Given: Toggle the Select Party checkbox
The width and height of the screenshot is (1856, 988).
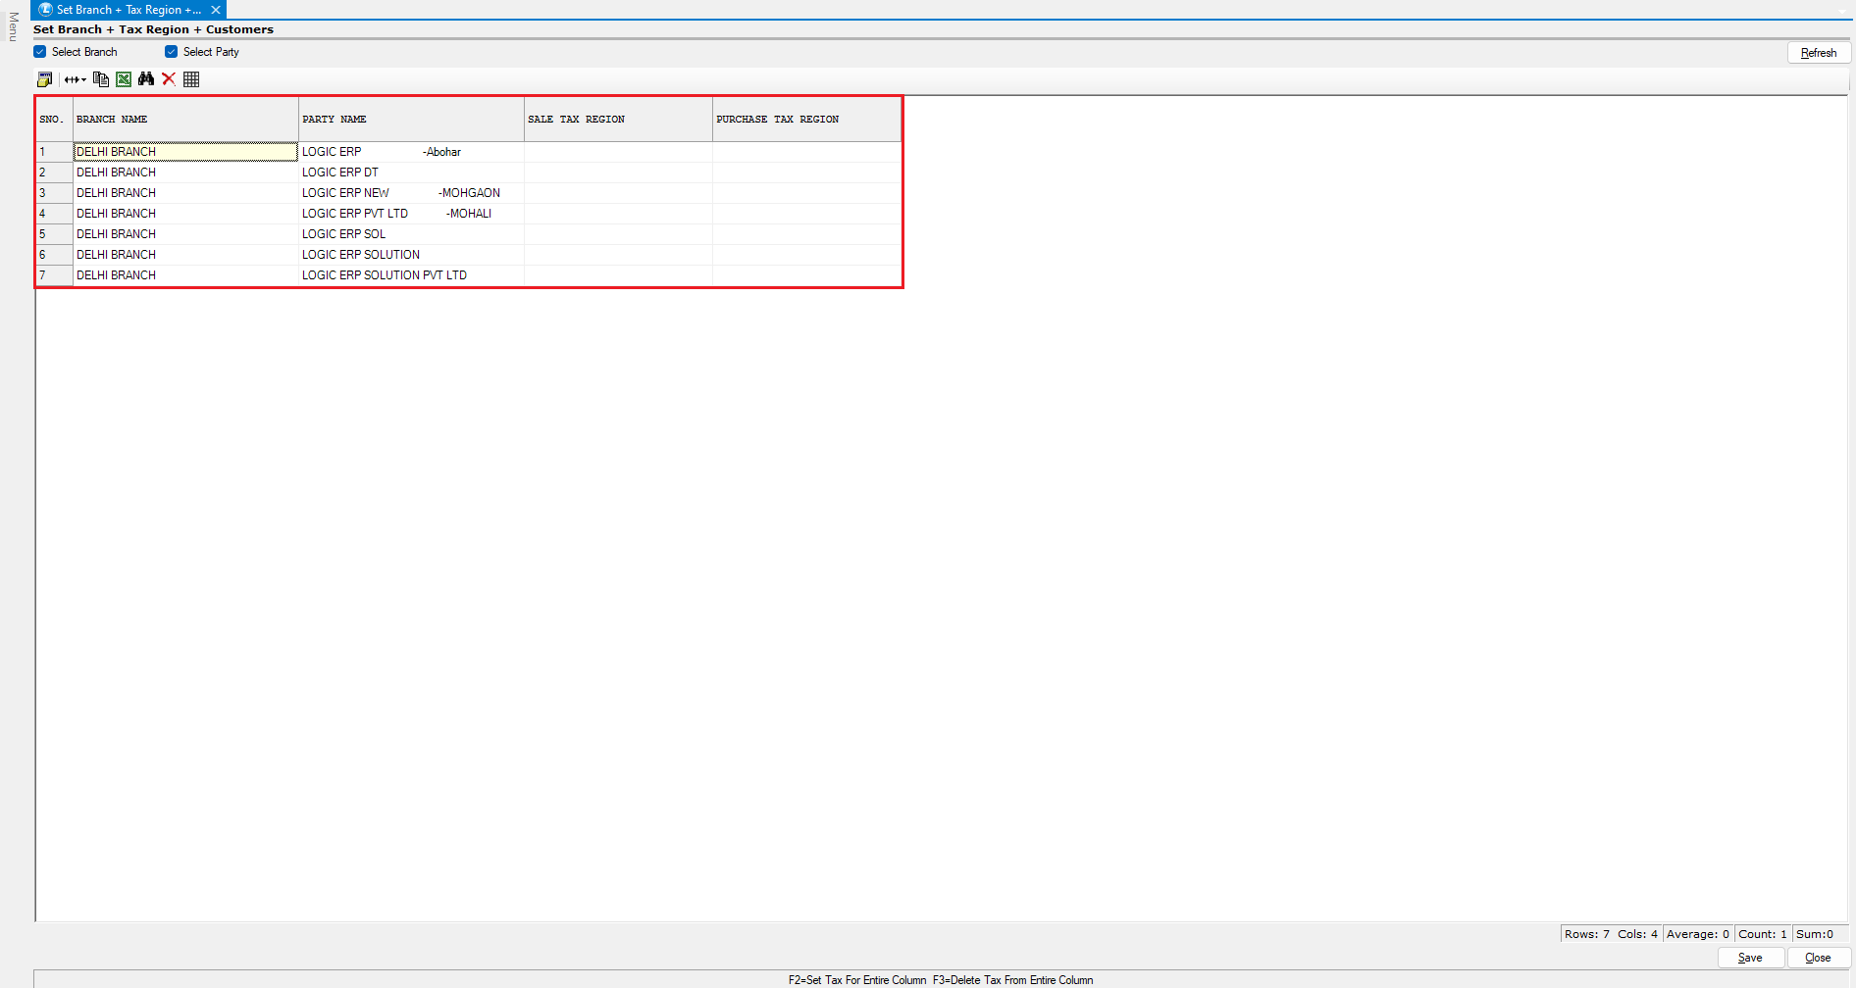Looking at the screenshot, I should click(172, 52).
